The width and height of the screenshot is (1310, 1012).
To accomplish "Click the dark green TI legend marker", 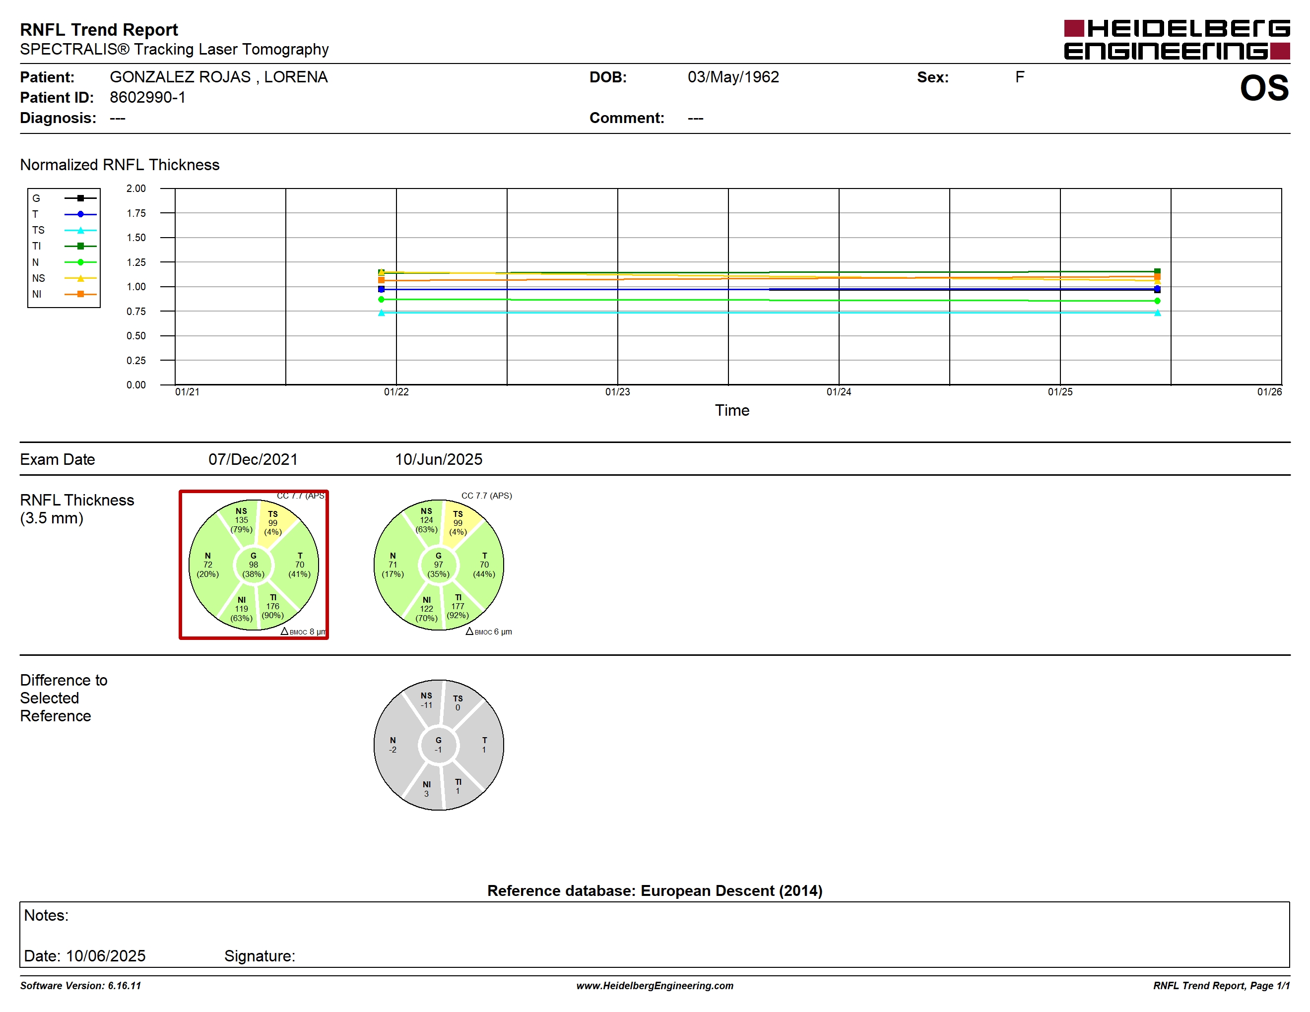I will tap(80, 246).
